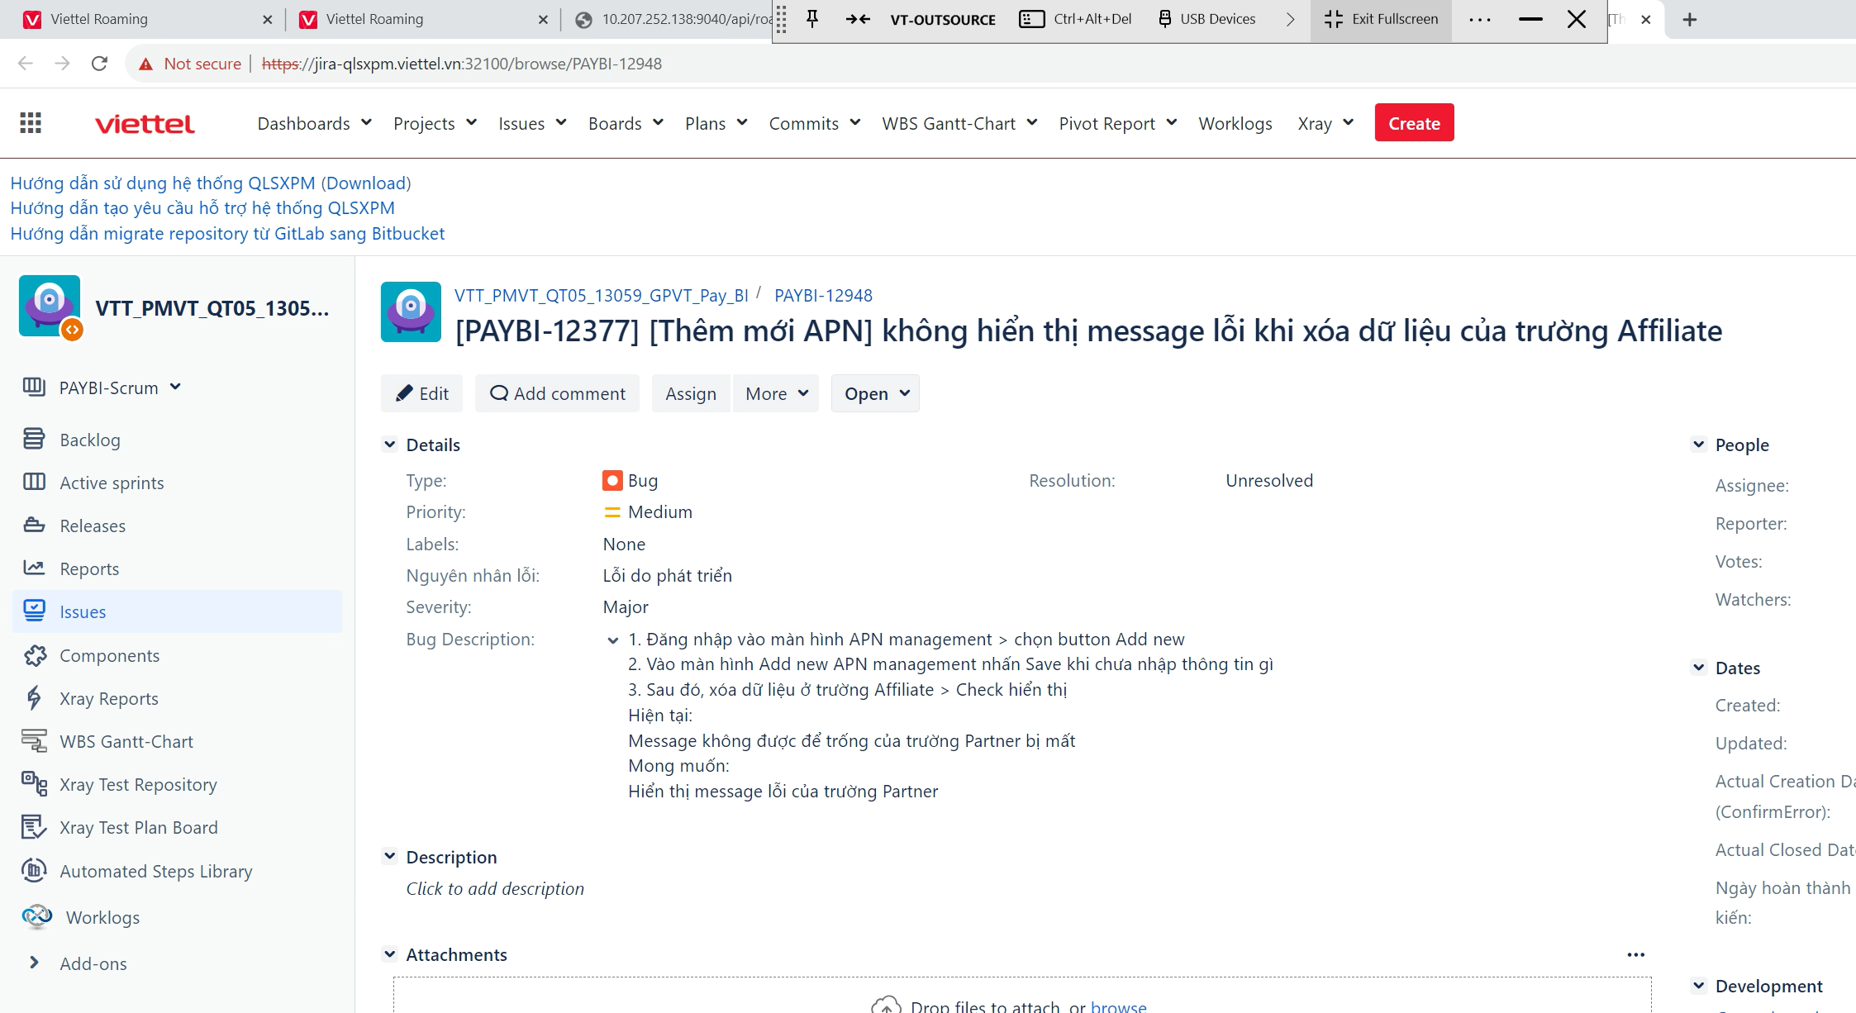Click the Components puzzle icon
Screen dimensions: 1856x1013
click(34, 655)
